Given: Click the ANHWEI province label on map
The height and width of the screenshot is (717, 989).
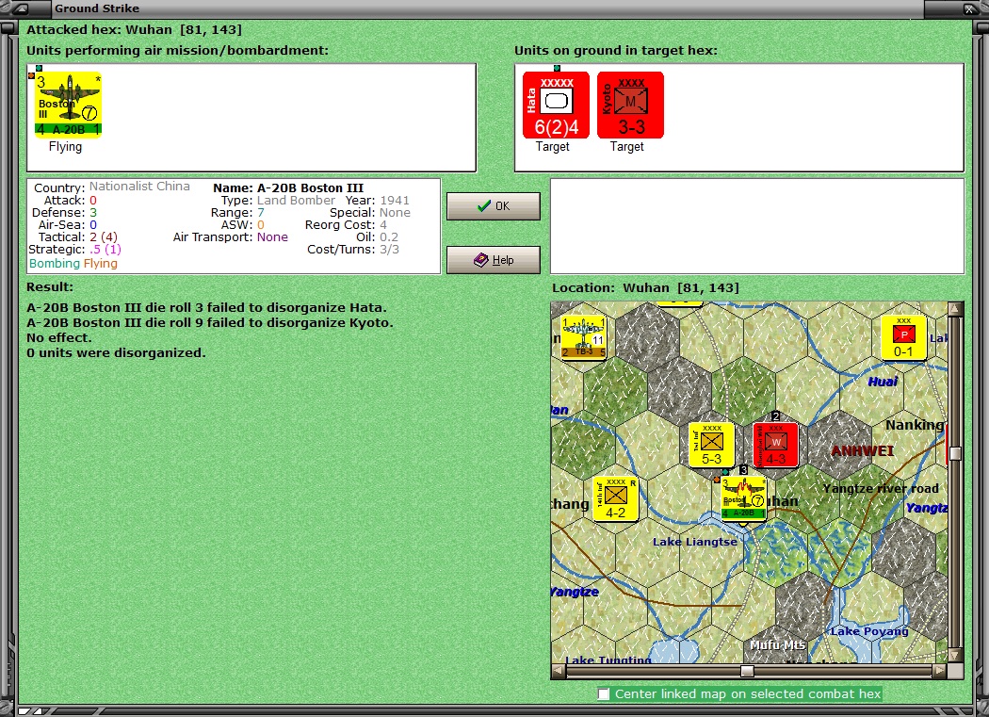Looking at the screenshot, I should pyautogui.click(x=862, y=450).
